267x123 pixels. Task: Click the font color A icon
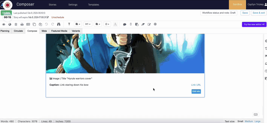coord(115,24)
